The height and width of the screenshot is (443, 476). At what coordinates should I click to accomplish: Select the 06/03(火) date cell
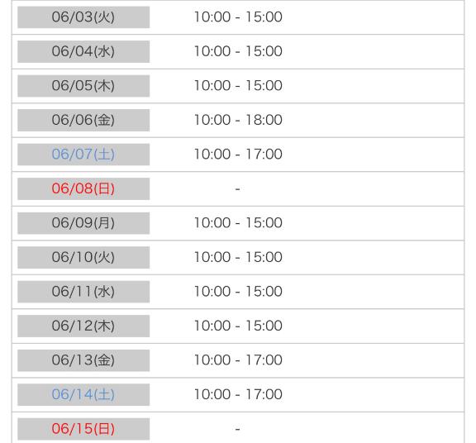[x=83, y=17]
